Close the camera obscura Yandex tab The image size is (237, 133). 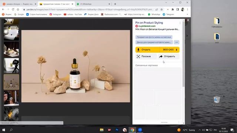36,4
